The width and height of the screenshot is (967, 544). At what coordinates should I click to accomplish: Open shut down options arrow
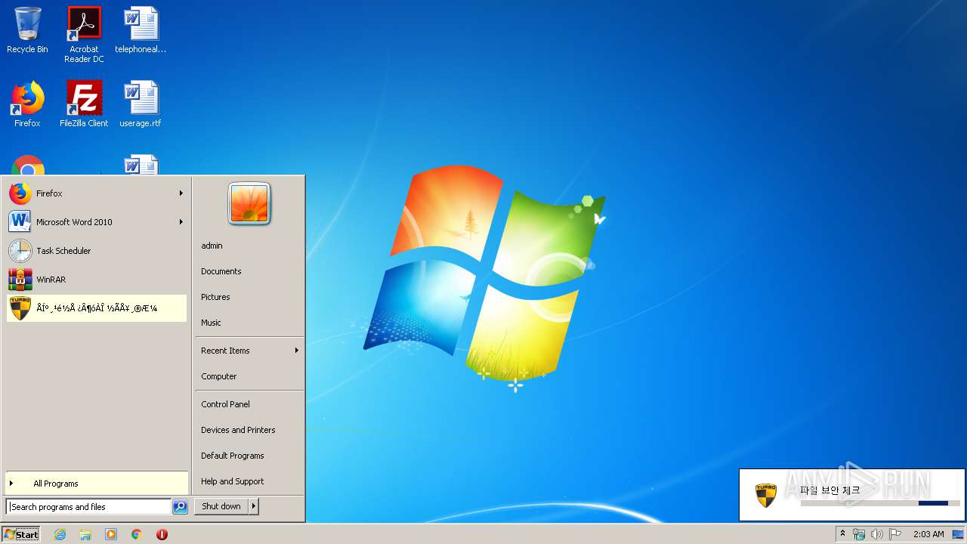(254, 506)
